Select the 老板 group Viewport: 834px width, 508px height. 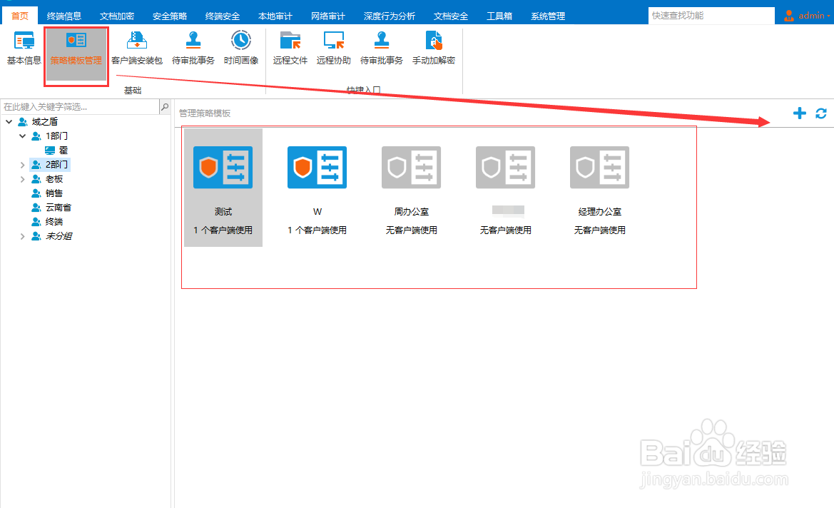(x=54, y=179)
